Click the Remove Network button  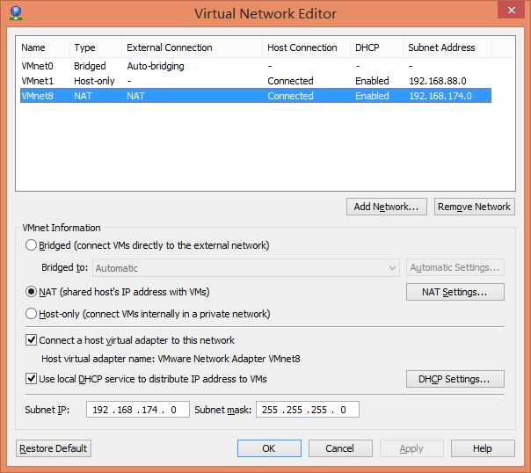475,207
